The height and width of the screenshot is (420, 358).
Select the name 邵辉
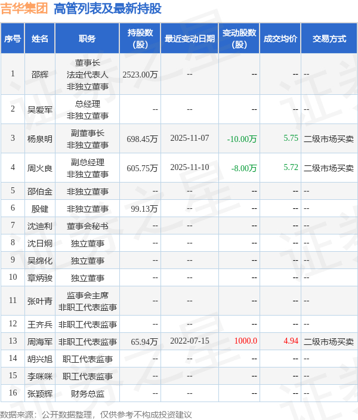click(x=40, y=74)
